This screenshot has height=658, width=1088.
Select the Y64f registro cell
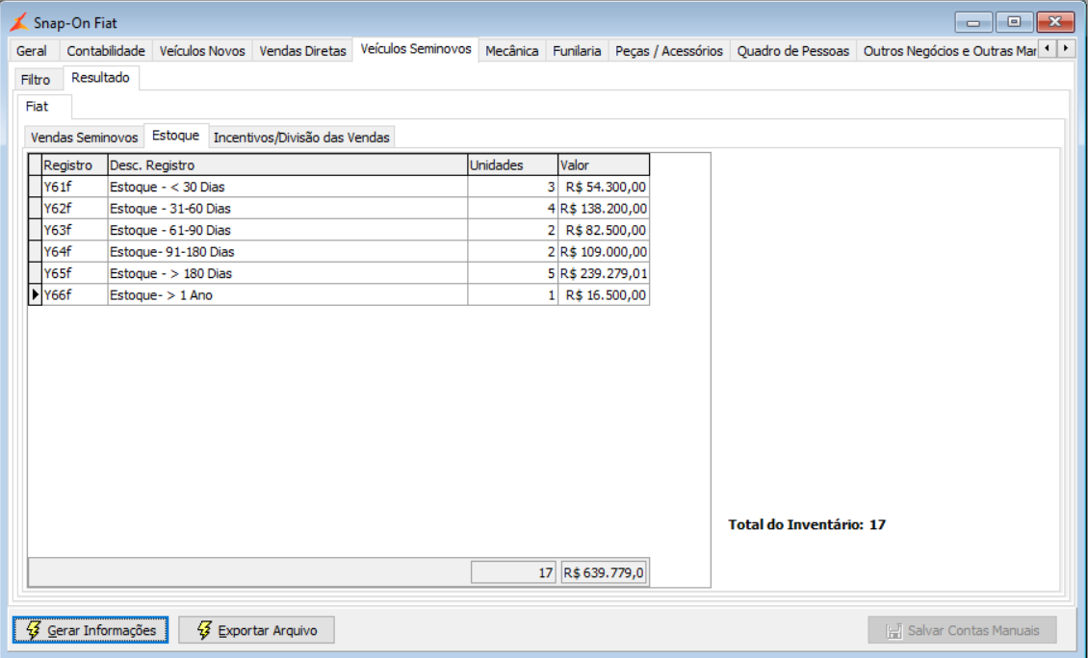tap(75, 251)
